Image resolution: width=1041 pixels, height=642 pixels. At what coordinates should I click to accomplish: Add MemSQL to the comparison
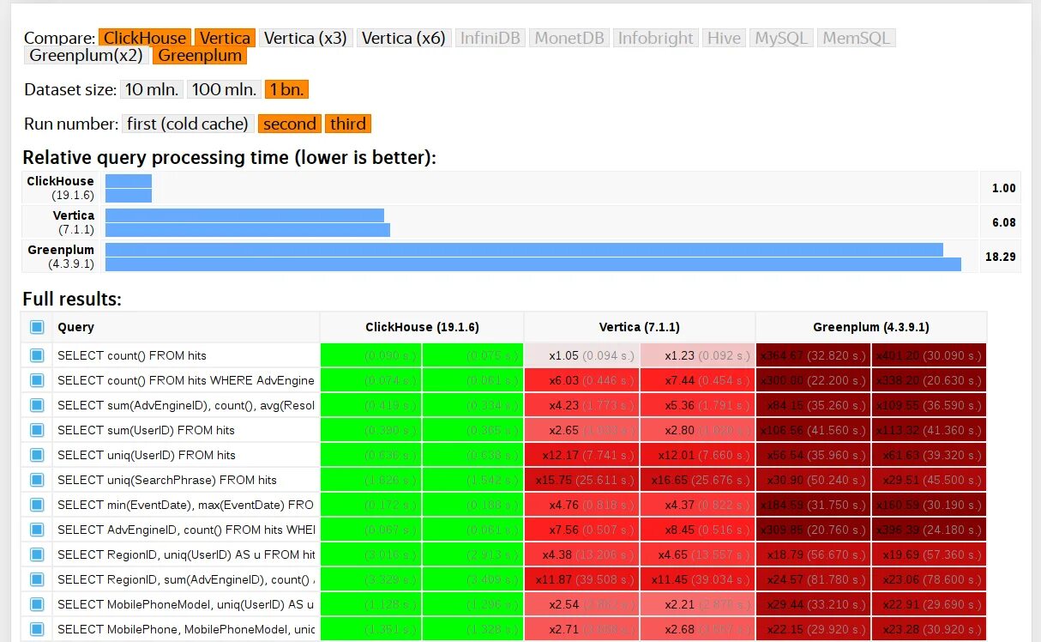(857, 38)
